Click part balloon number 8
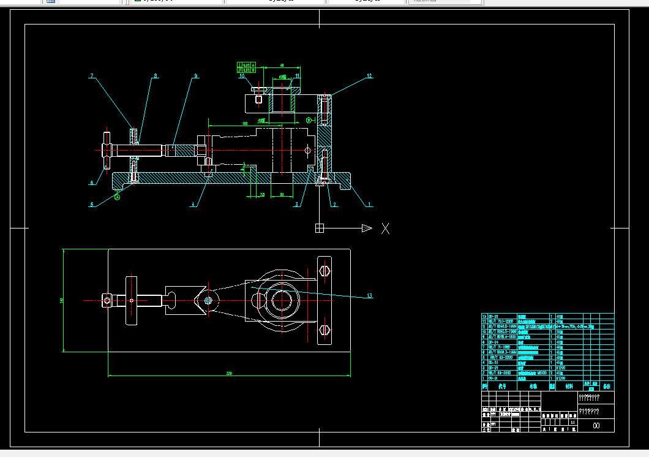 (x=156, y=76)
